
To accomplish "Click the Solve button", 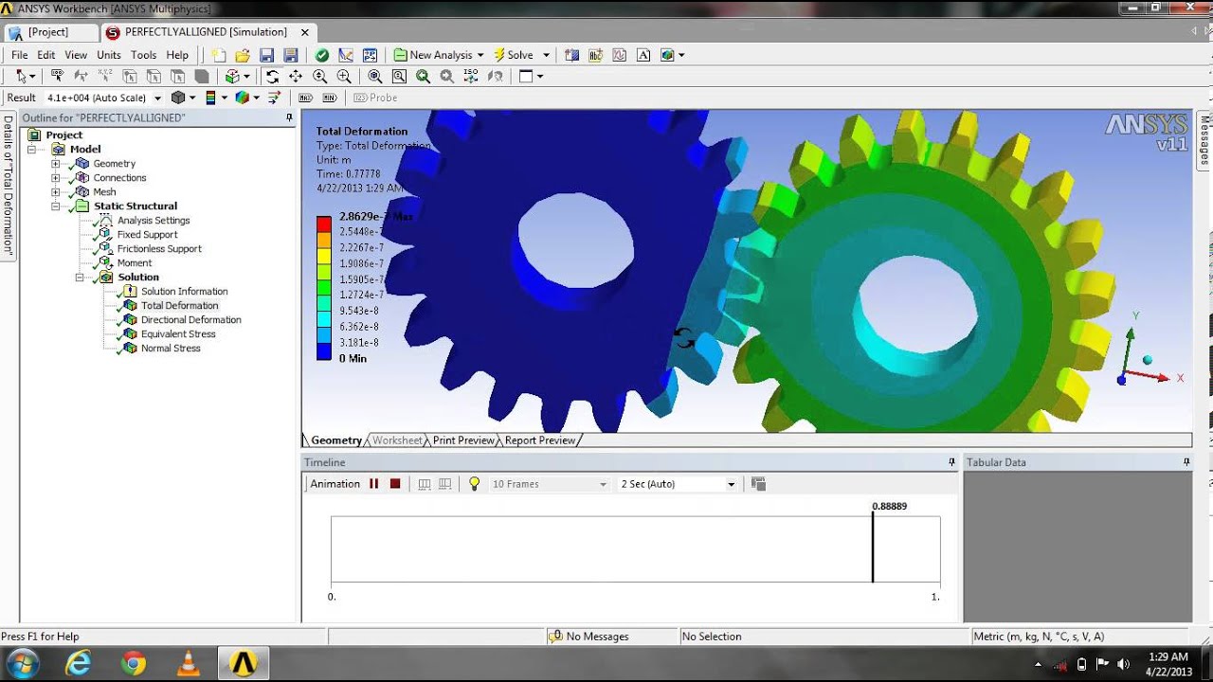I will 514,55.
